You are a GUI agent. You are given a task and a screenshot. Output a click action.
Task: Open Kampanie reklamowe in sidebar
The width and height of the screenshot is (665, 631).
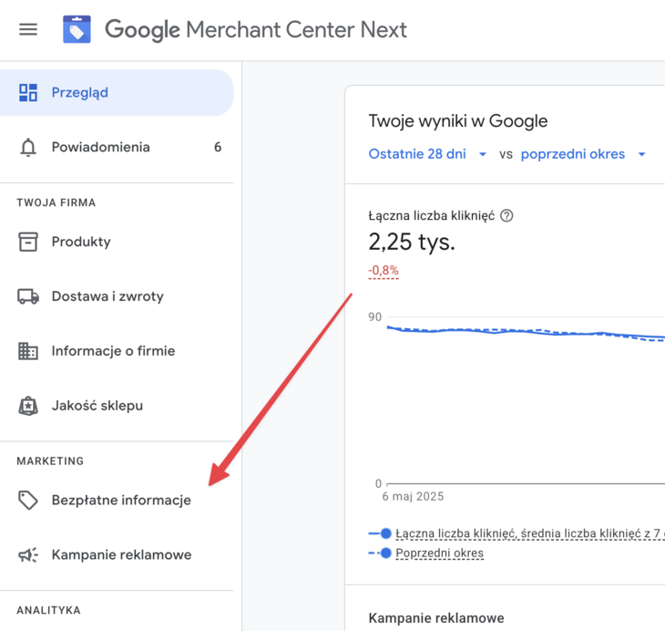point(117,555)
